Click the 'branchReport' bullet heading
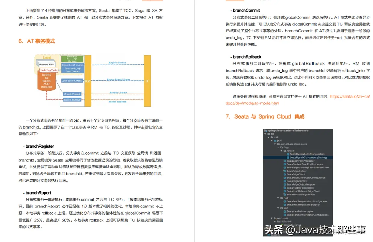Viewport: 373px width, 242px height. 39,193
